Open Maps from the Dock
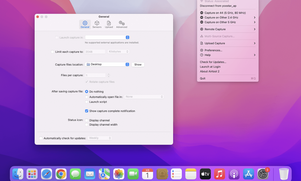The width and height of the screenshot is (301, 181). pyautogui.click(x=104, y=174)
